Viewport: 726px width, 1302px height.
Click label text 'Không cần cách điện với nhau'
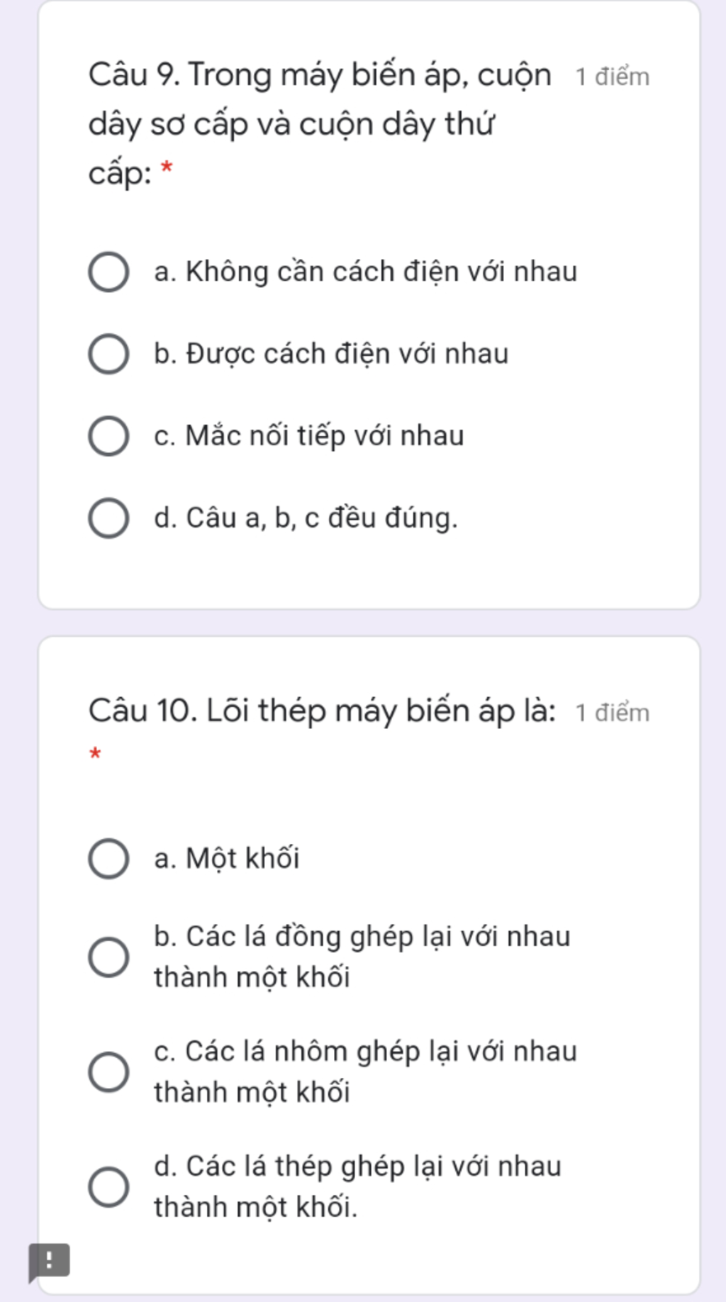click(381, 272)
